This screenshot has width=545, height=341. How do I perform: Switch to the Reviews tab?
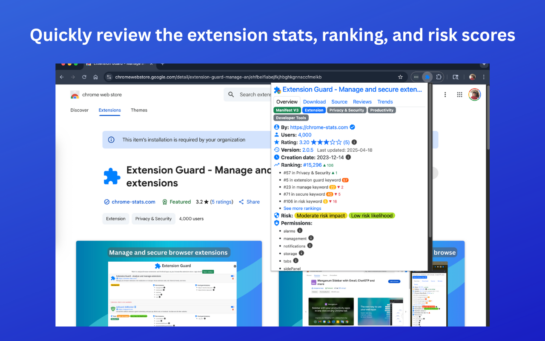point(362,101)
